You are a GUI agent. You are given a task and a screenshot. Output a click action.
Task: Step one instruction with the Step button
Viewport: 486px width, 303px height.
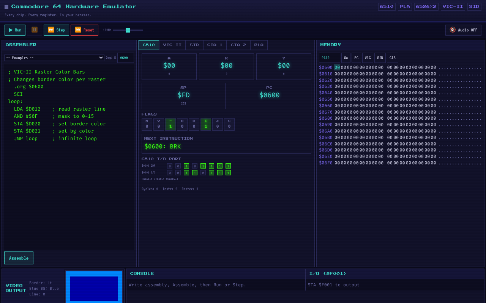(x=56, y=30)
